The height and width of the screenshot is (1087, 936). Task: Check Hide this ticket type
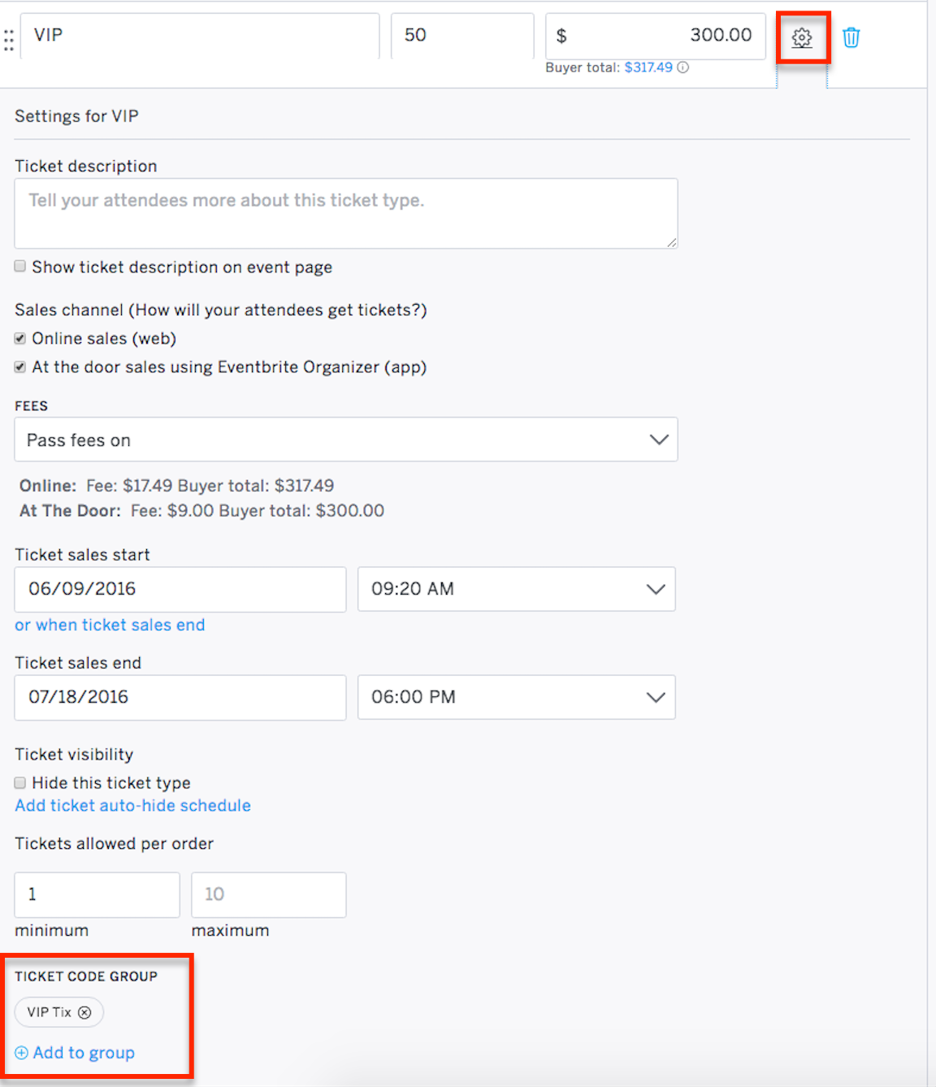point(20,783)
